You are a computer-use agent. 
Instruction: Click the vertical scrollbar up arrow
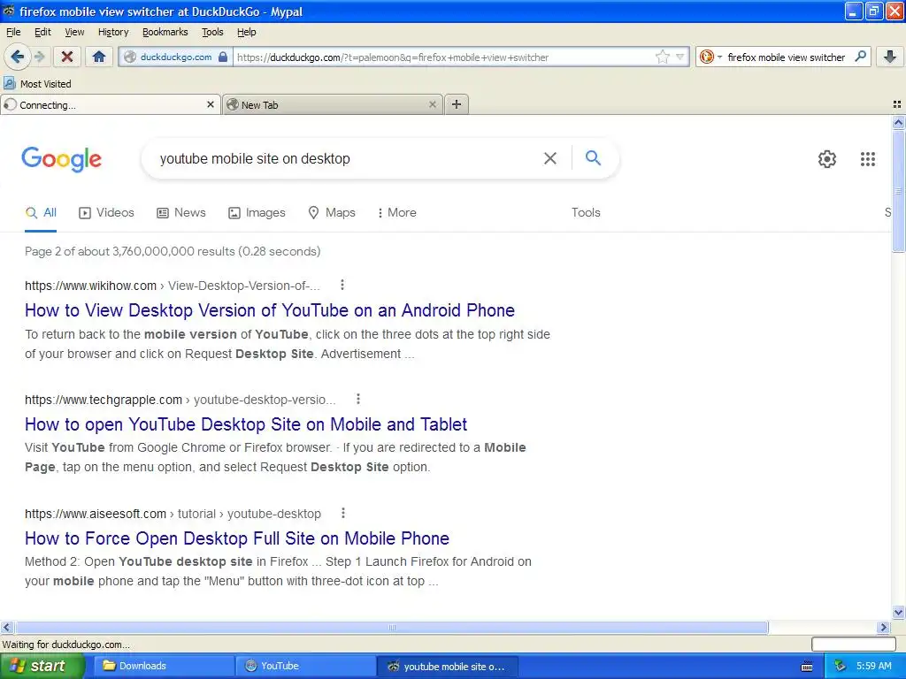click(898, 122)
